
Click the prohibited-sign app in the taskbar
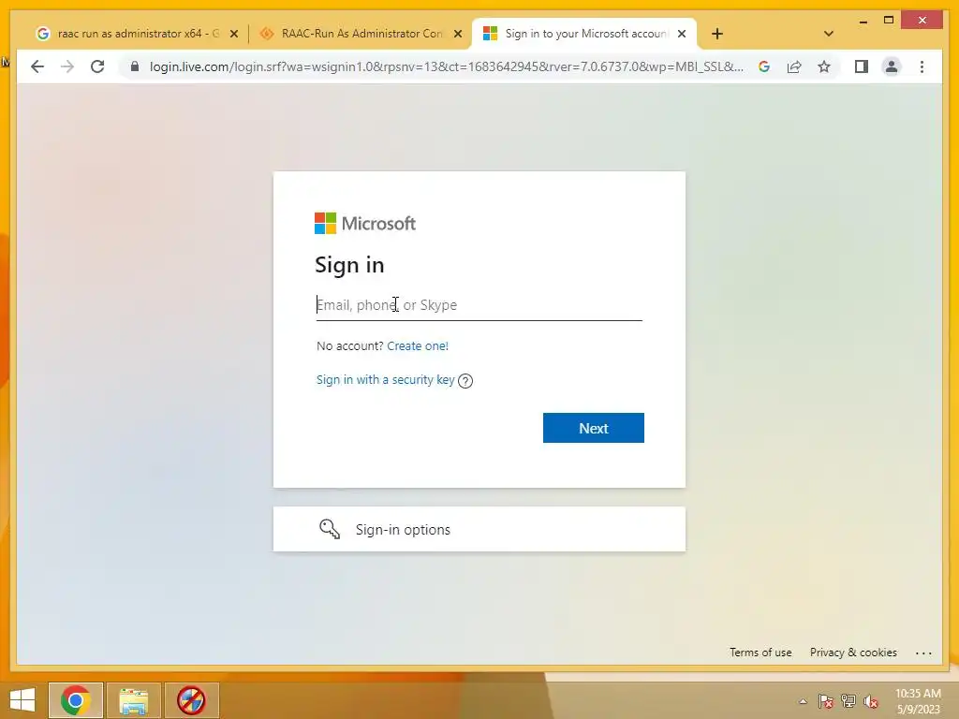(191, 700)
